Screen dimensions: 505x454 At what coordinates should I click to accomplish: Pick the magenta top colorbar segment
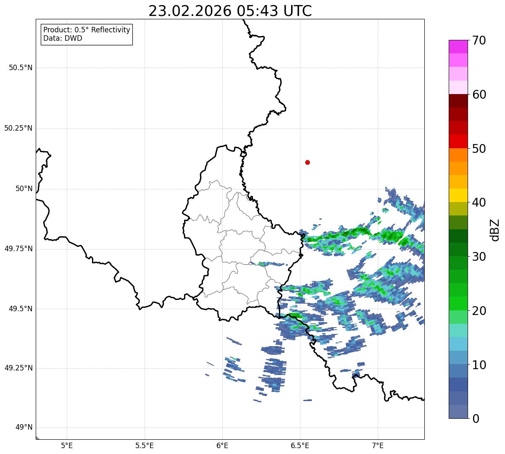coord(458,47)
